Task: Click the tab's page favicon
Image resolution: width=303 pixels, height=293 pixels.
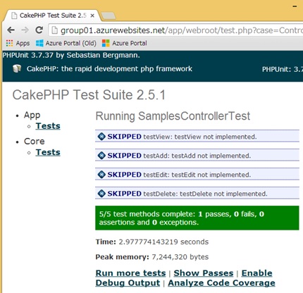Action: pos(15,15)
